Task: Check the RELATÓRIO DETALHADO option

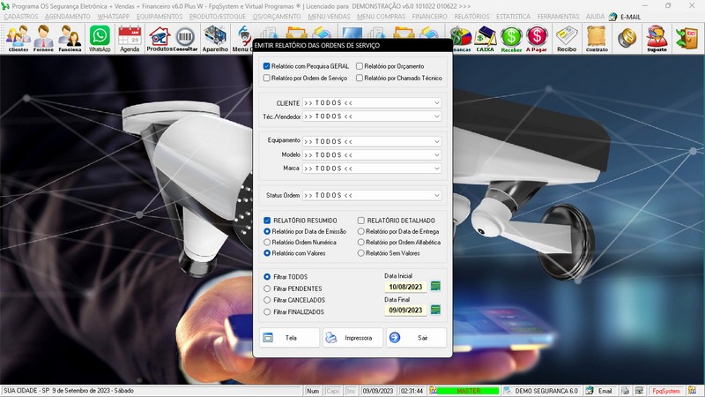Action: point(360,220)
